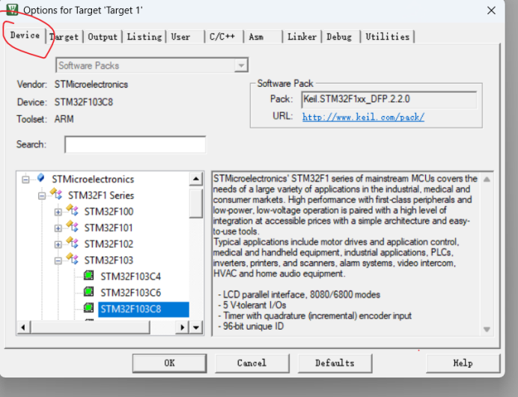This screenshot has width=518, height=397.
Task: Click the Cancel button
Action: (252, 363)
